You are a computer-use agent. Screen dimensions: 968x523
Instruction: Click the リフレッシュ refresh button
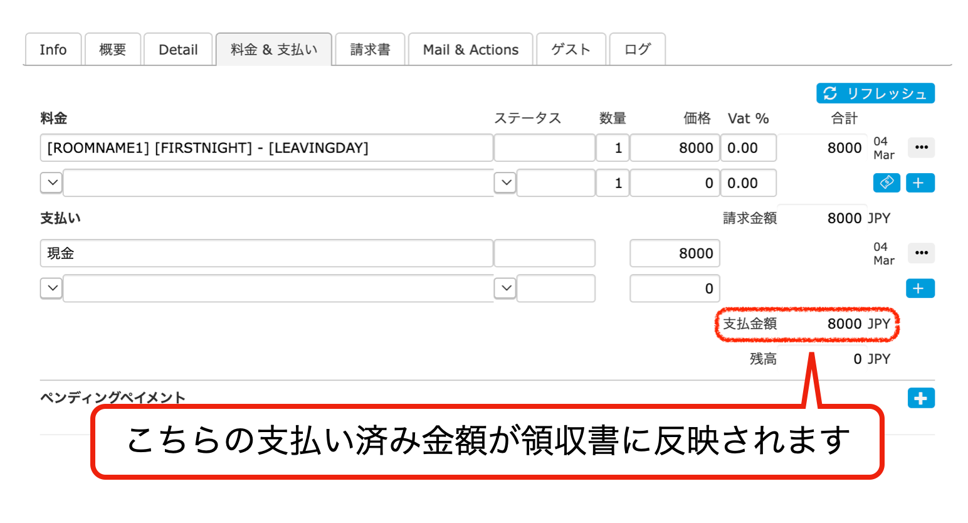coord(875,93)
